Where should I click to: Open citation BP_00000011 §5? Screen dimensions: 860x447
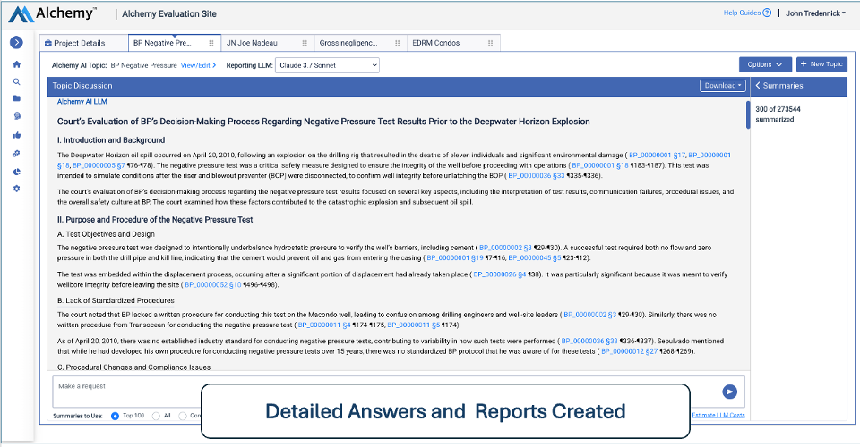(414, 325)
